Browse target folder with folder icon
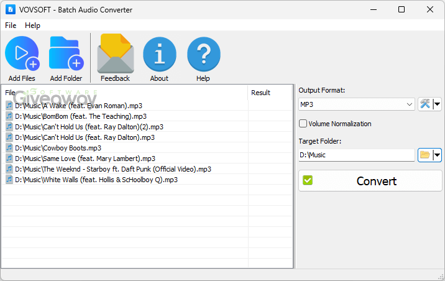445x281 pixels. (x=425, y=155)
